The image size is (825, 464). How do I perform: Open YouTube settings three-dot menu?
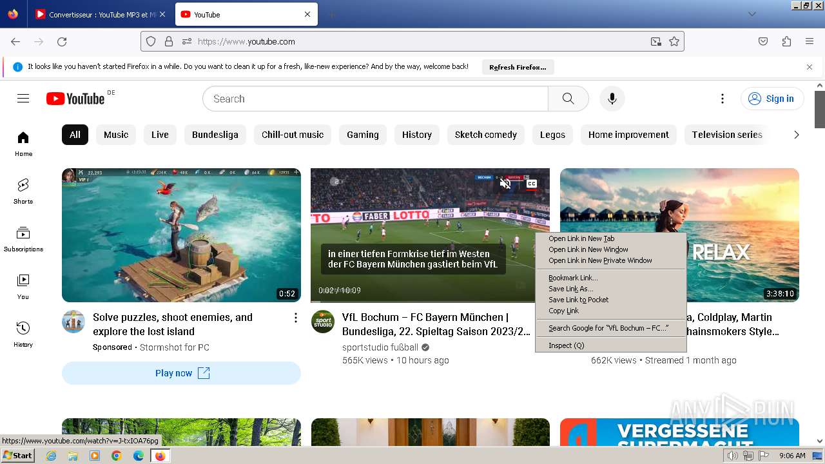(x=723, y=99)
